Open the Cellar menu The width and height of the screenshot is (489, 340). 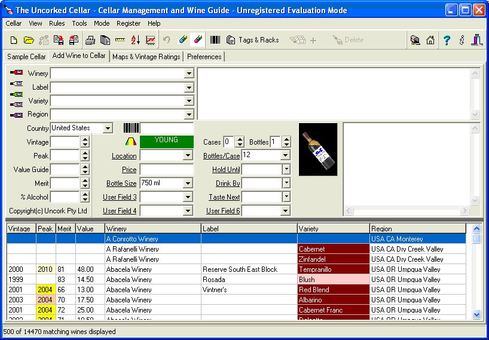(x=14, y=23)
